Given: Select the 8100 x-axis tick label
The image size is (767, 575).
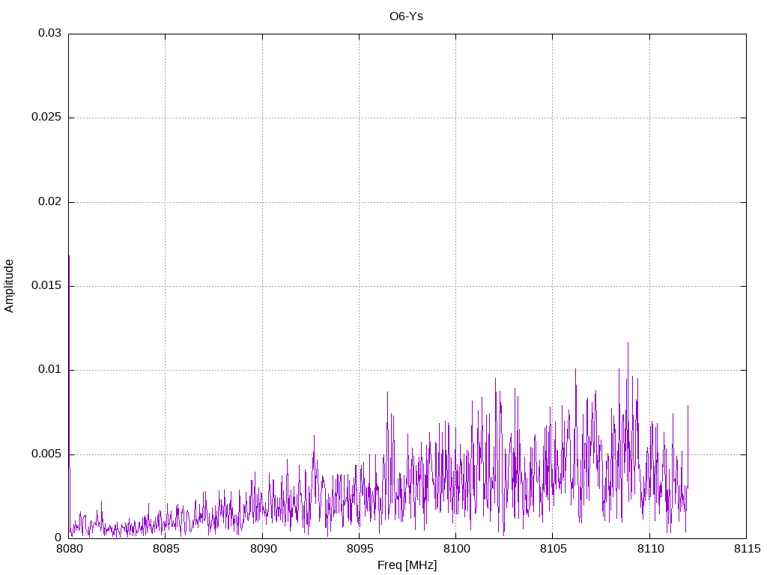Looking at the screenshot, I should (455, 550).
